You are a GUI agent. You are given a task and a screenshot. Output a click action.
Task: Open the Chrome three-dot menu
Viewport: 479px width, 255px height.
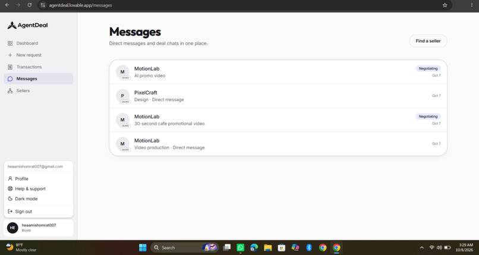pyautogui.click(x=472, y=5)
